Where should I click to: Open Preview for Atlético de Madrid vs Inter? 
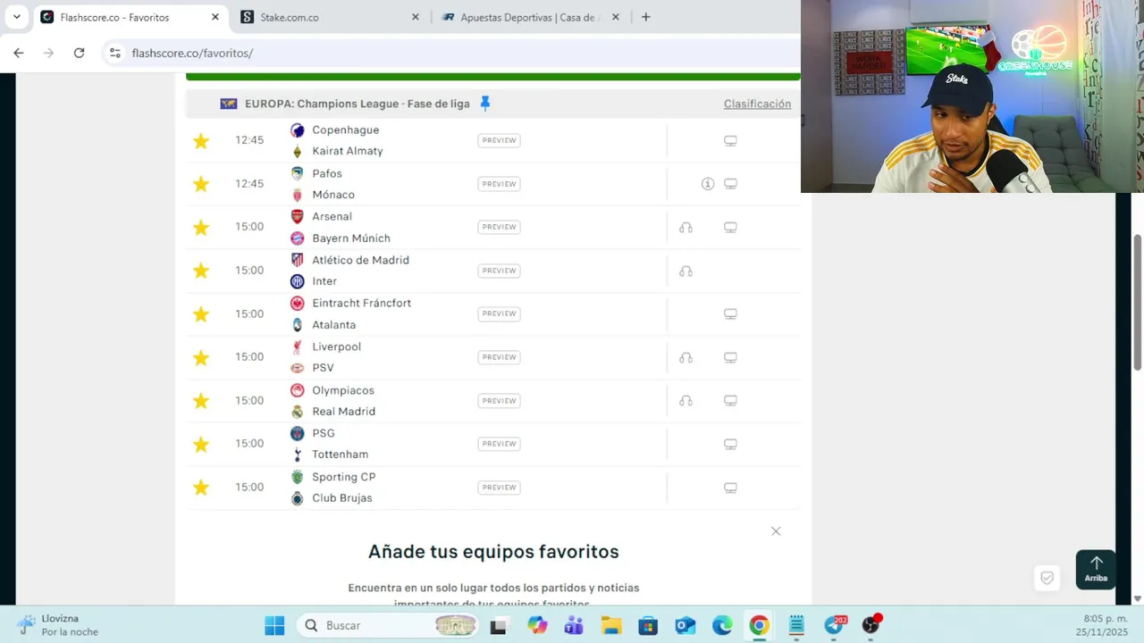(499, 271)
